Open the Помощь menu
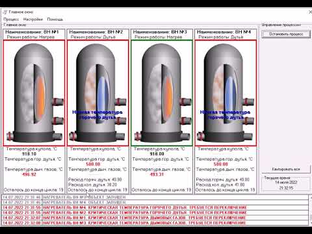The width and height of the screenshot is (312, 234). tap(55, 19)
